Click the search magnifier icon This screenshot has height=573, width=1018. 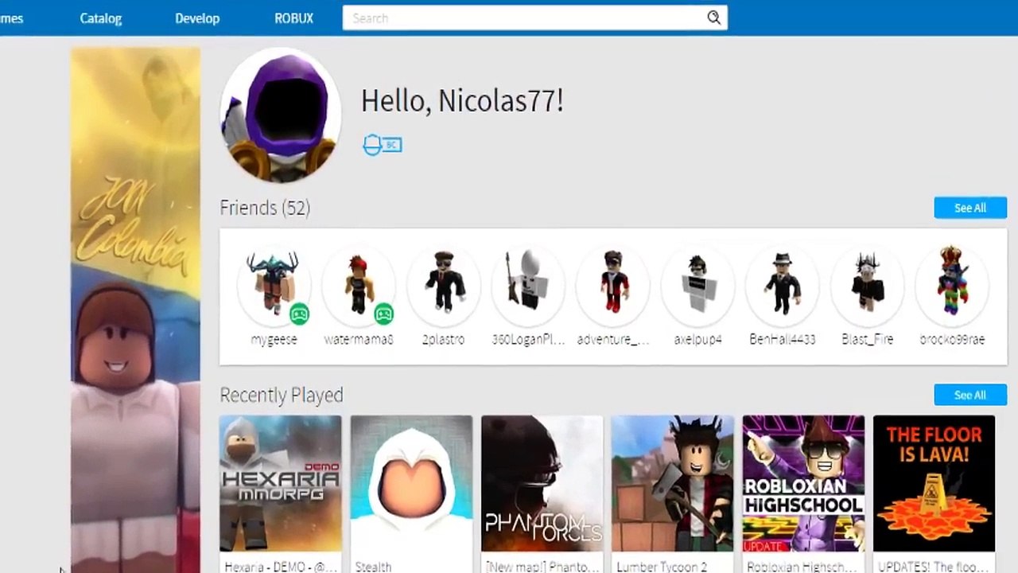pyautogui.click(x=713, y=18)
